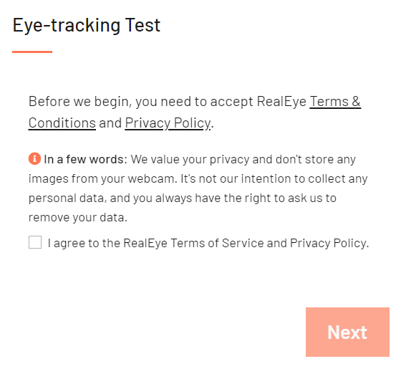
Task: Click the orange info icon
Action: pyautogui.click(x=34, y=158)
